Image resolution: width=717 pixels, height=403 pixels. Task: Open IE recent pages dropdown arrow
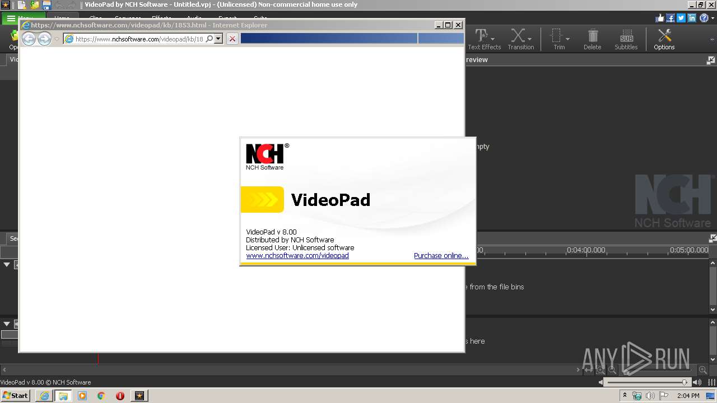tap(57, 39)
